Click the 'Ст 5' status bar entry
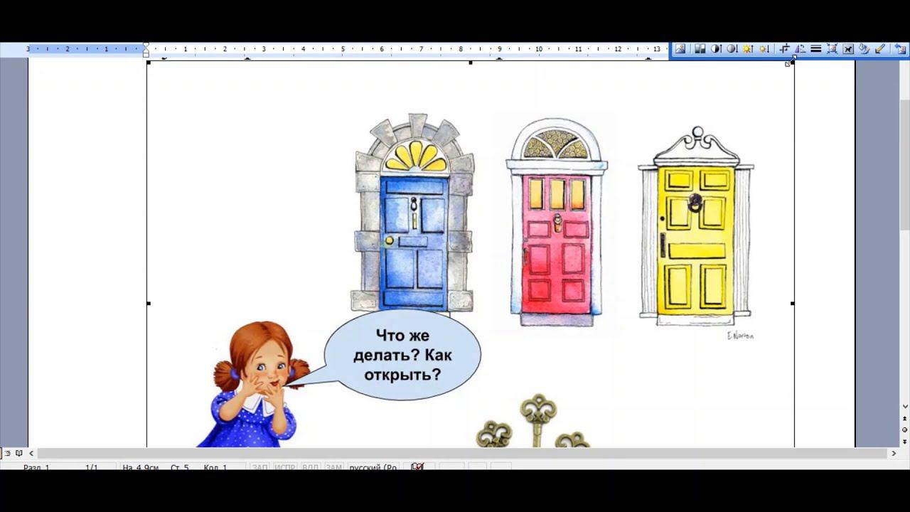 pos(180,467)
